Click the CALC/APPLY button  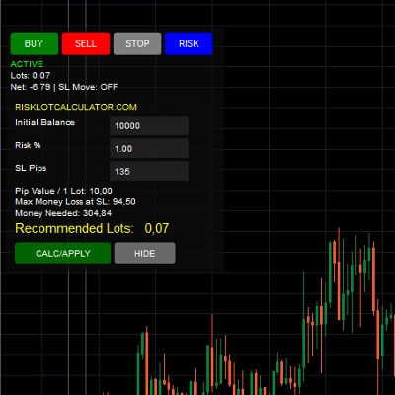click(x=62, y=253)
